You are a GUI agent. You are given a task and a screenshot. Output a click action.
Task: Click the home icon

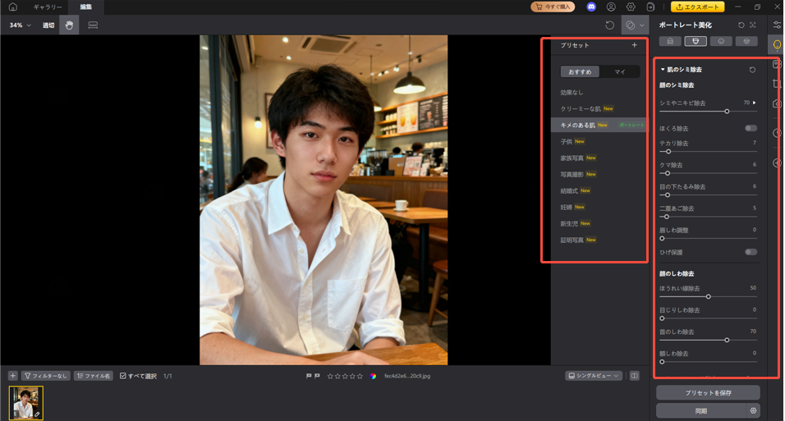click(12, 7)
